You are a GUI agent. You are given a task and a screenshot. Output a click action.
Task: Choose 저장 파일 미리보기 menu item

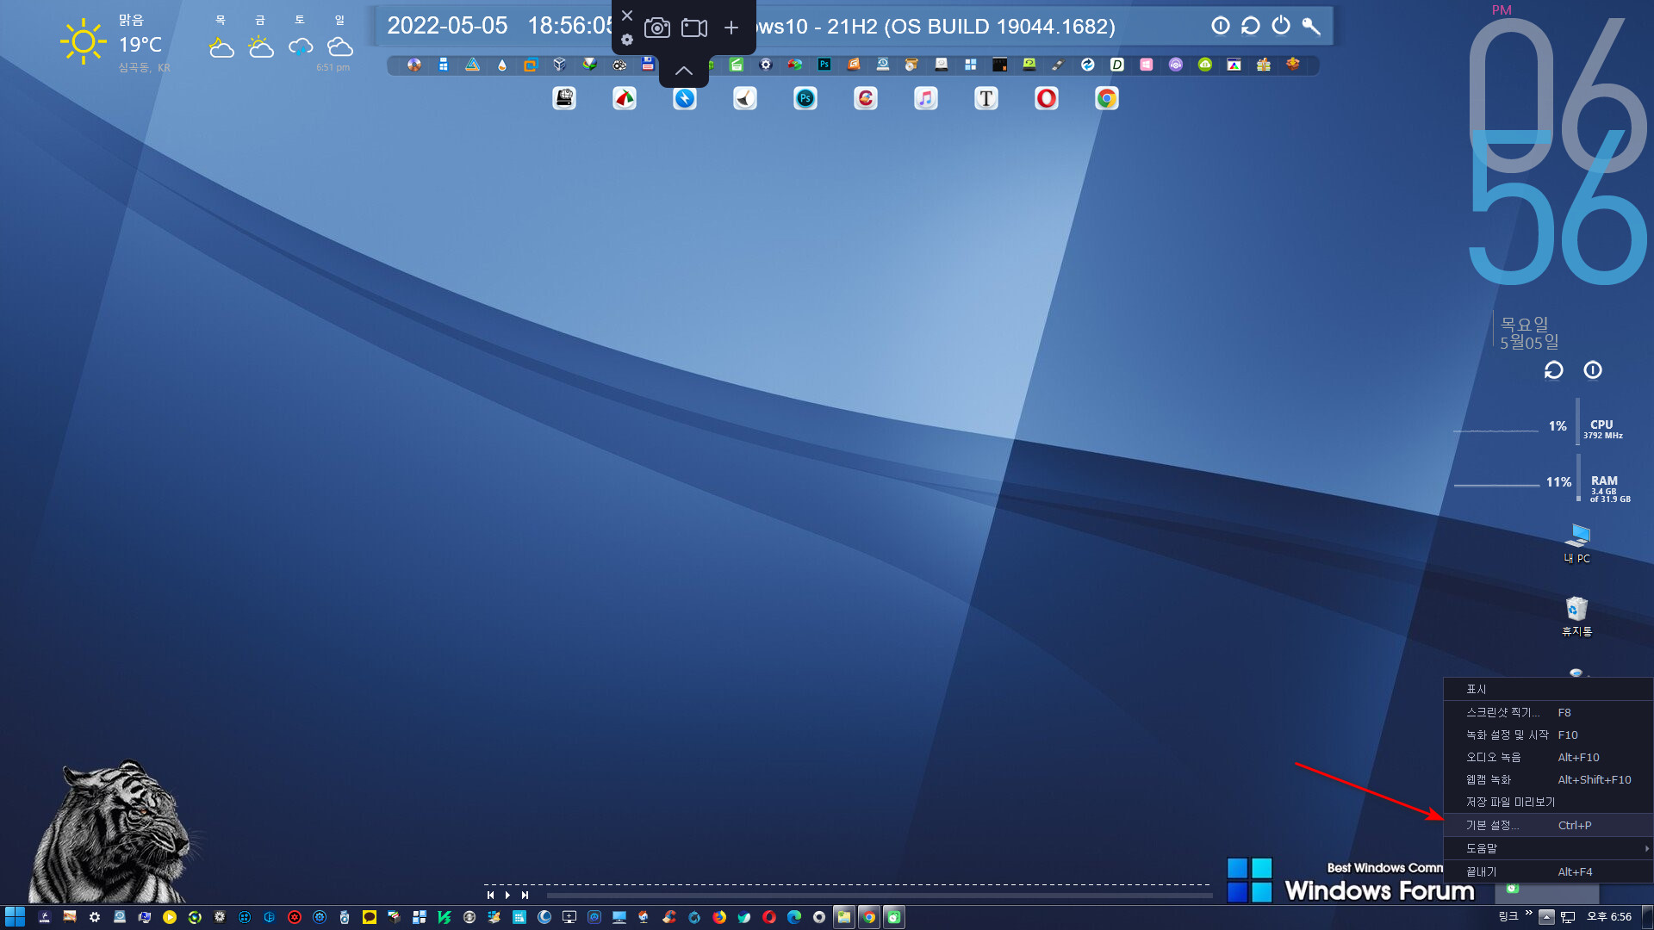point(1548,802)
